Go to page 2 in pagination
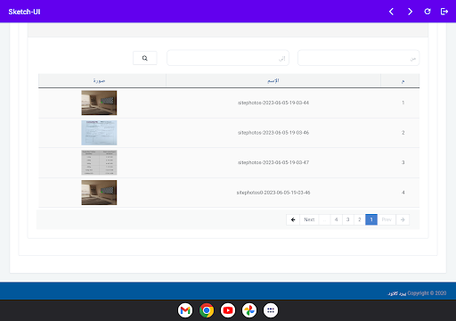Viewport: 456px width, 321px height. click(x=360, y=219)
